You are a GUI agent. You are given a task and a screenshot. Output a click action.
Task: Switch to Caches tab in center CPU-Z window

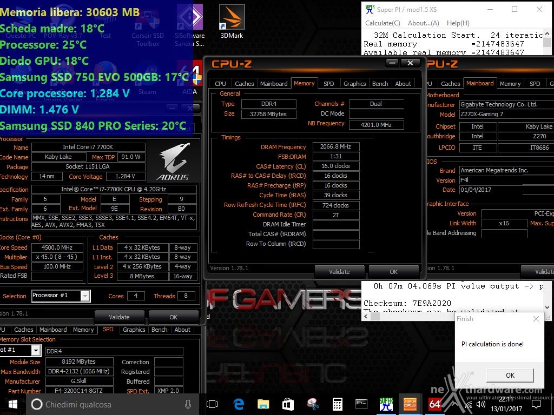point(244,84)
